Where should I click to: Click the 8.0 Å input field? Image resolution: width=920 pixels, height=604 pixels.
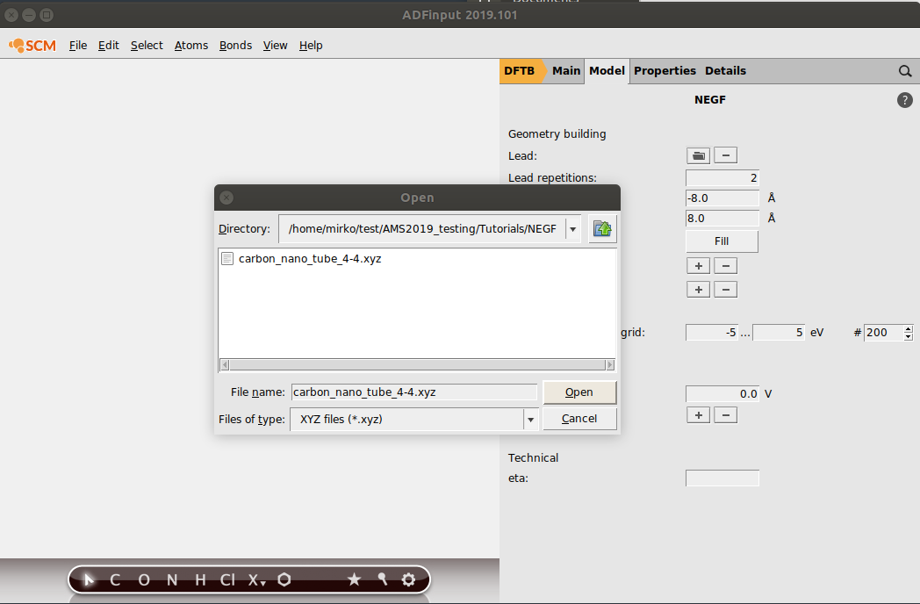[x=722, y=219]
